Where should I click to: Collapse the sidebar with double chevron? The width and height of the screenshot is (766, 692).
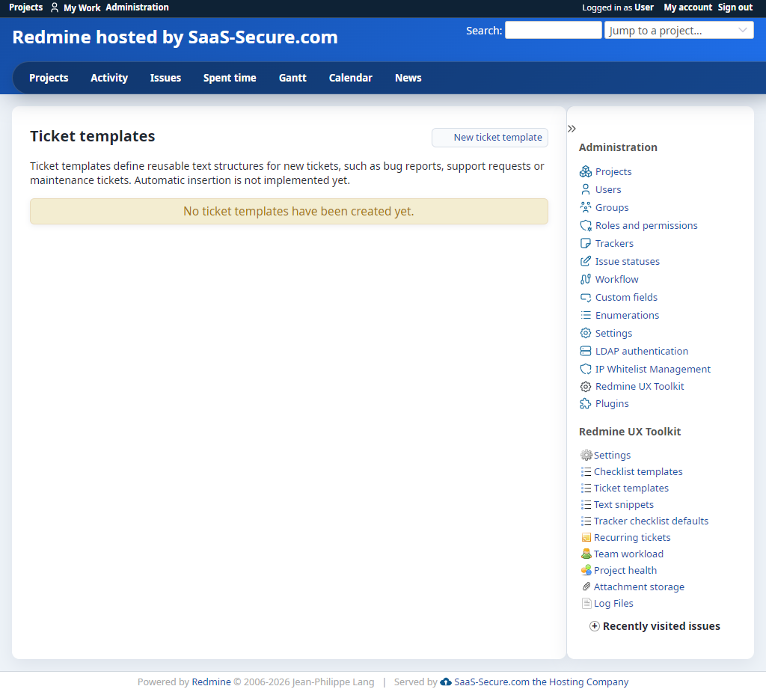(x=572, y=129)
